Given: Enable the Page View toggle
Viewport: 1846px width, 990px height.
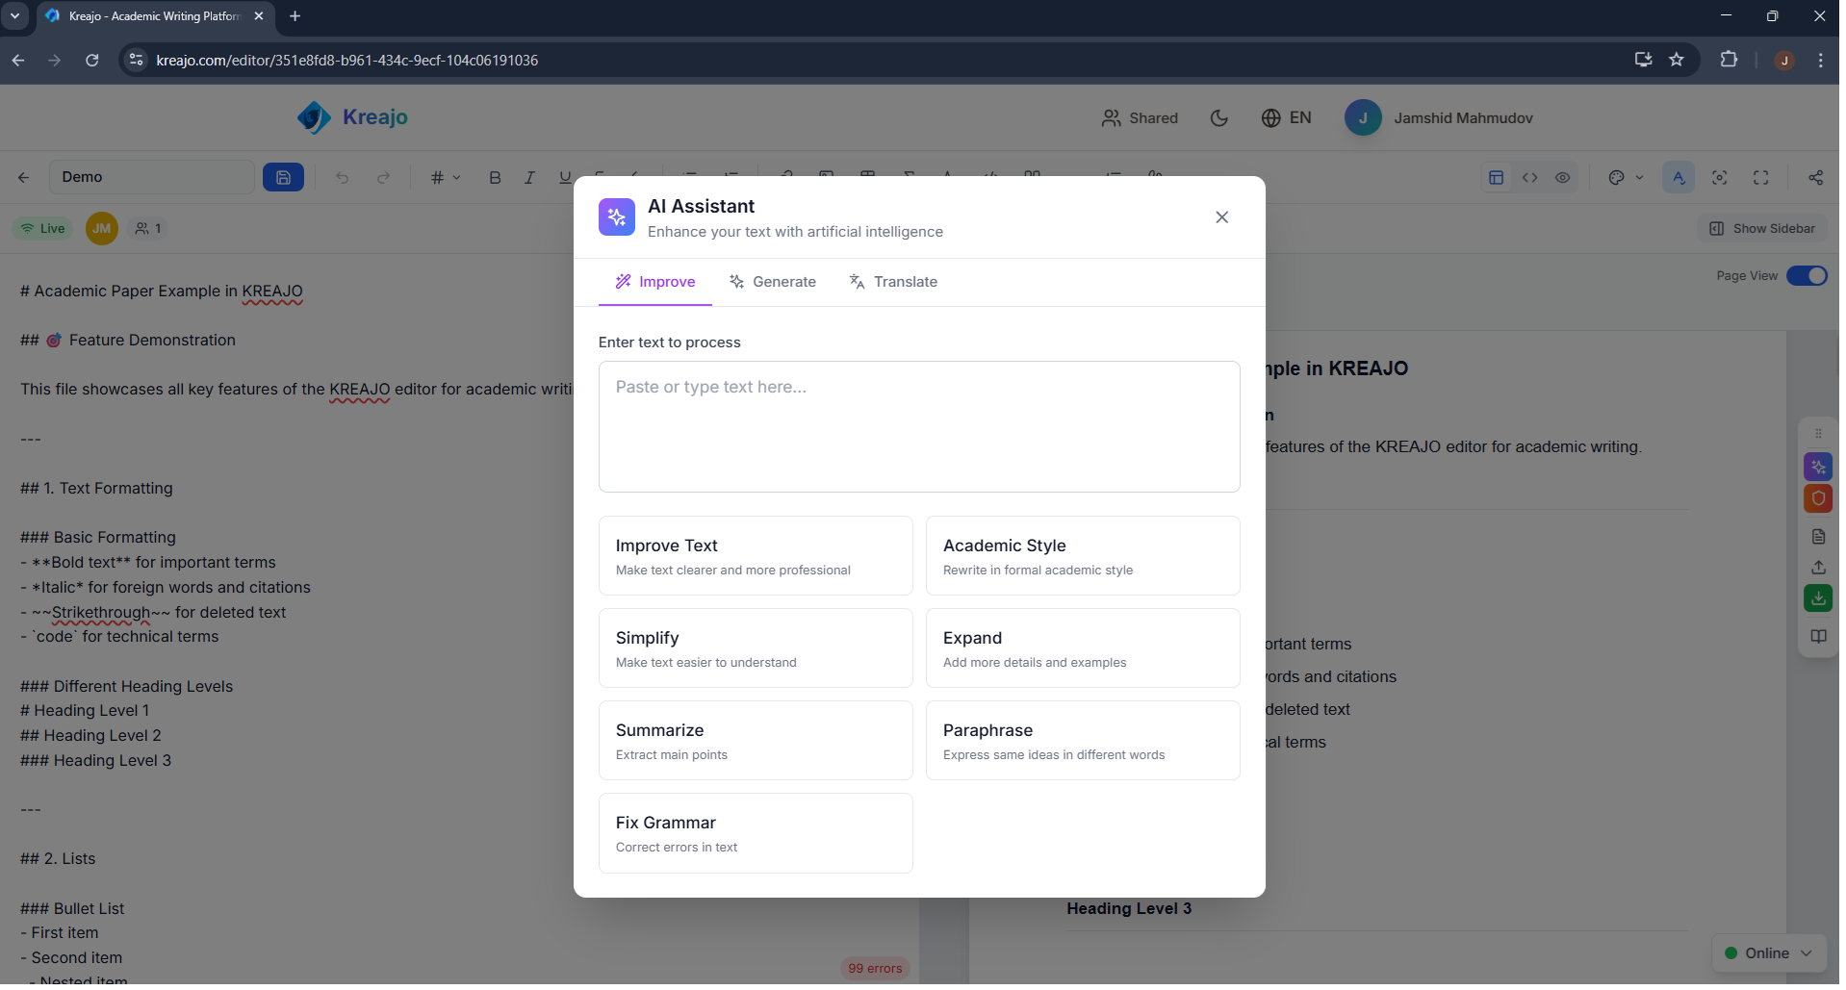Looking at the screenshot, I should 1808,276.
